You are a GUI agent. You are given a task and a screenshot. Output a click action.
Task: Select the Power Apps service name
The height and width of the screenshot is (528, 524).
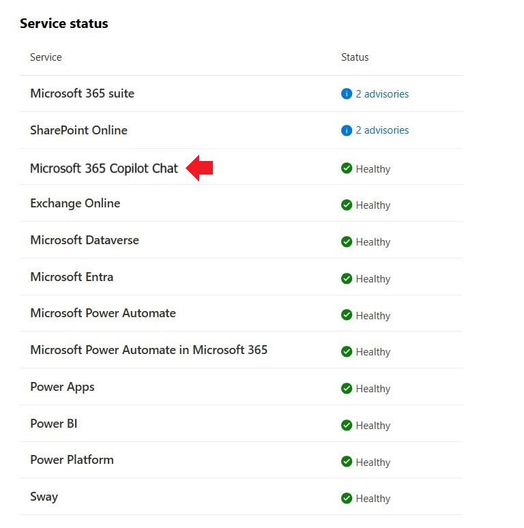tap(62, 387)
